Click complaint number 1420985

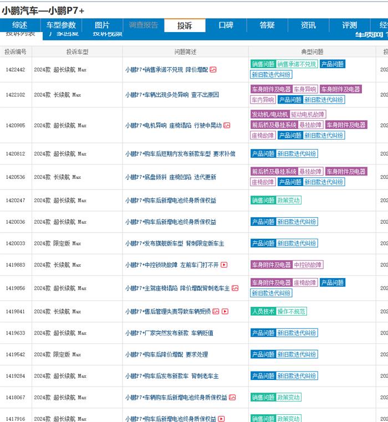click(16, 125)
